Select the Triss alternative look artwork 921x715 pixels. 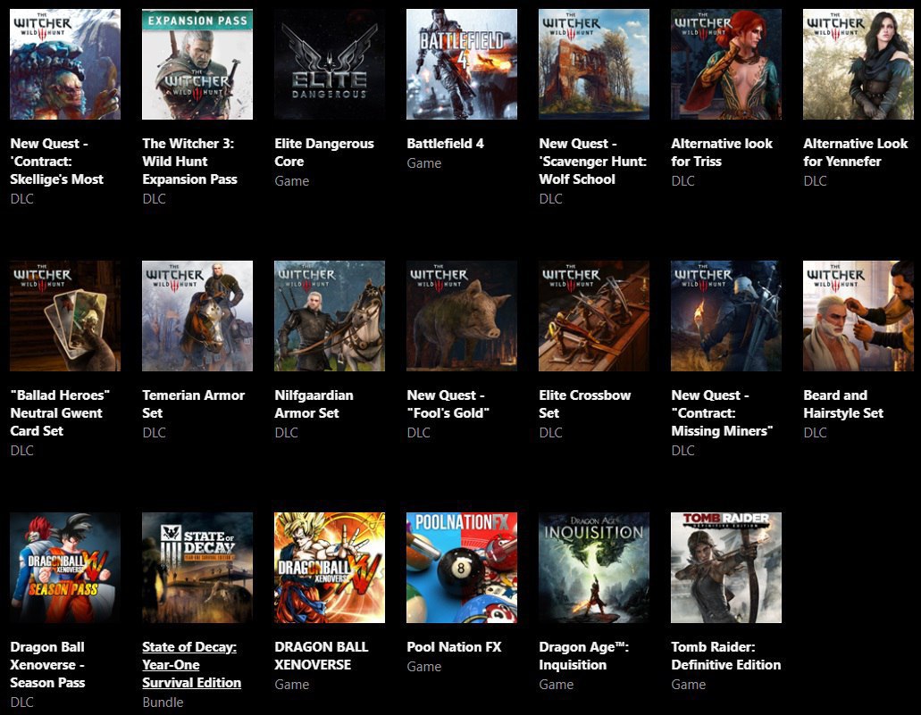(726, 64)
